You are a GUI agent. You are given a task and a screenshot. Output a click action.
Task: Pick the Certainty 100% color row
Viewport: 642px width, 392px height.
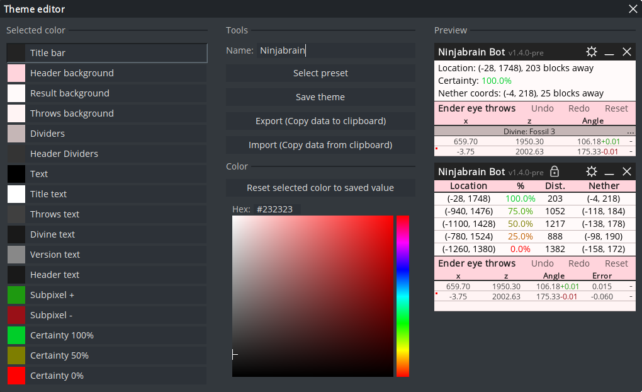pyautogui.click(x=107, y=335)
